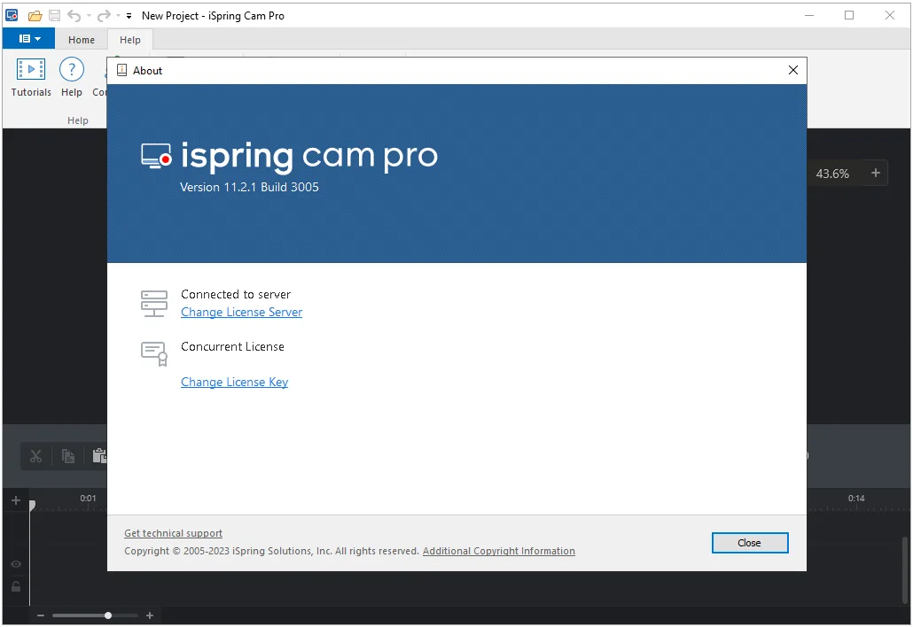This screenshot has width=913, height=627.
Task: Open the Tutorials ribbon button
Action: 31,77
